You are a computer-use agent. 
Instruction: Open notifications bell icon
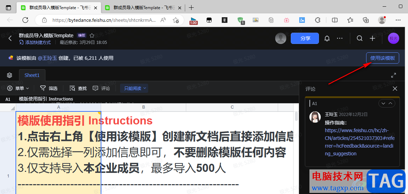click(x=327, y=38)
